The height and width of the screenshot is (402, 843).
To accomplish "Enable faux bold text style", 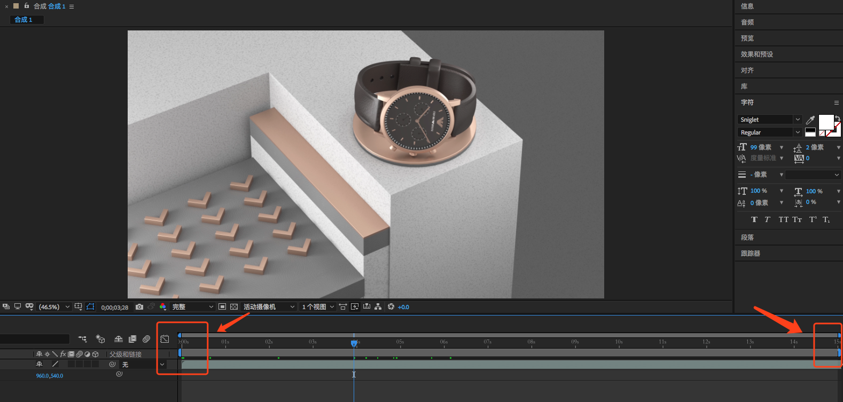I will tap(754, 219).
